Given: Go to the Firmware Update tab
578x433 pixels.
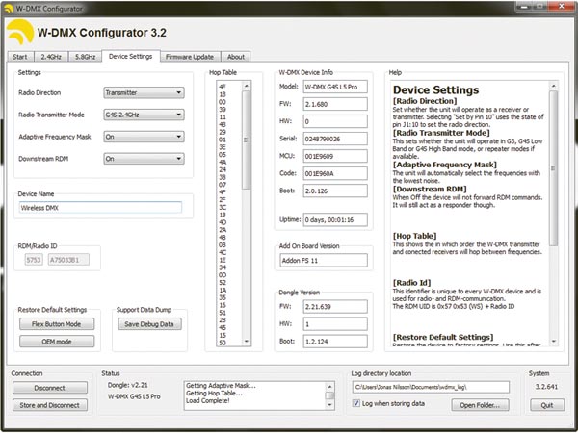Looking at the screenshot, I should point(190,57).
